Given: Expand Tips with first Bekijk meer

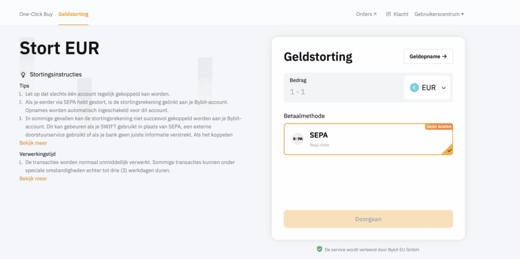Looking at the screenshot, I should pyautogui.click(x=34, y=143).
